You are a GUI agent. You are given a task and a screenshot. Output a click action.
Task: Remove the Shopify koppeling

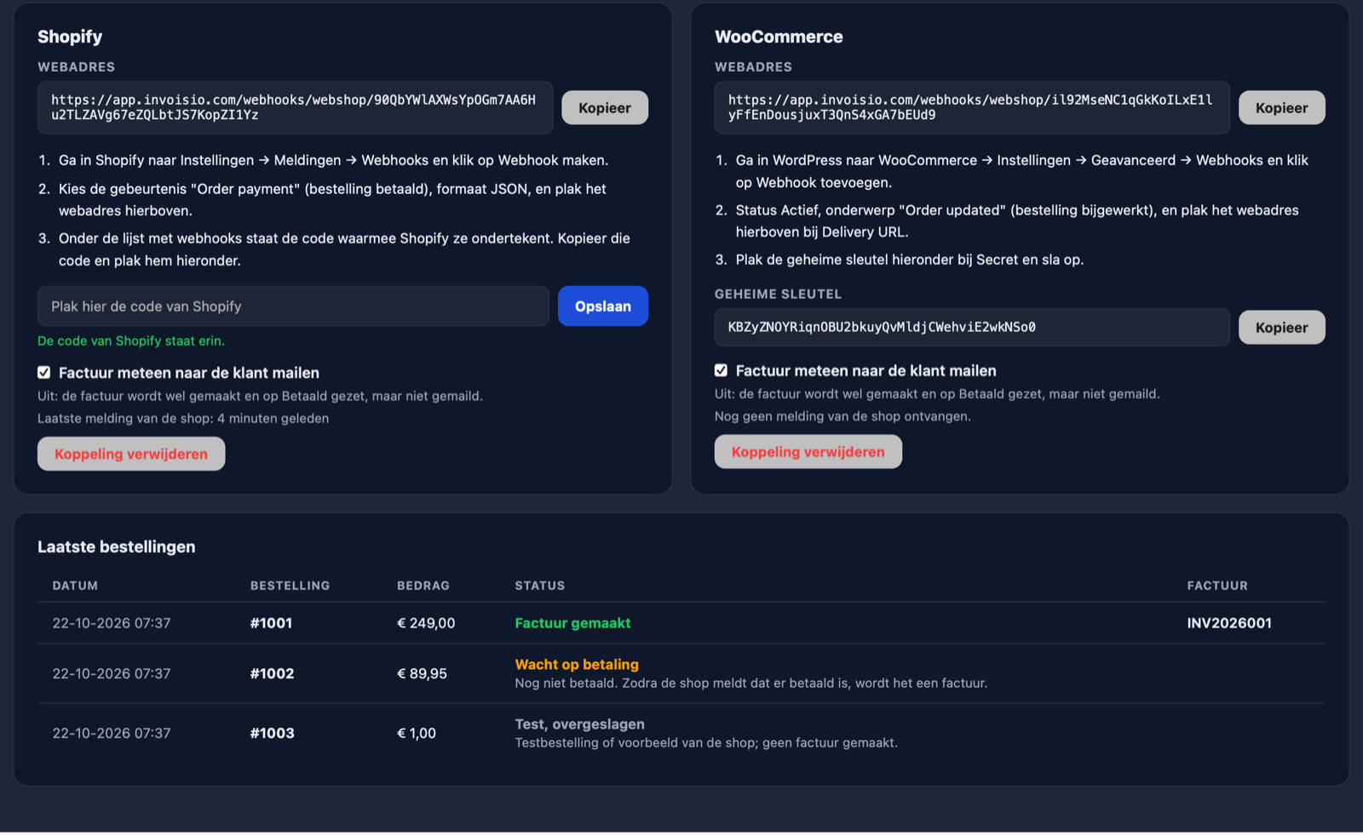(x=131, y=454)
